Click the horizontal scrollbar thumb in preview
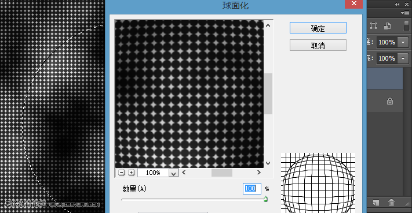412x213 pixels. (x=222, y=173)
